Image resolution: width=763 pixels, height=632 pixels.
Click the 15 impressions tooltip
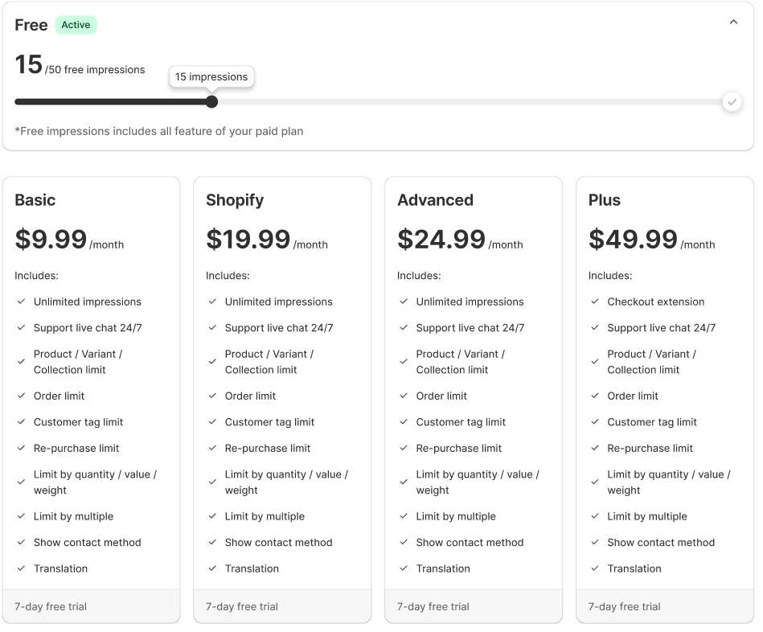[x=211, y=77]
